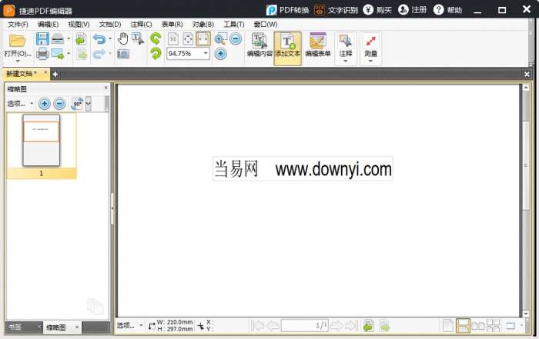Click the marquee zoom magnifier icon

click(220, 39)
